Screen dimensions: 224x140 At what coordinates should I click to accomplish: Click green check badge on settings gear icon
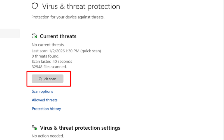click(x=36, y=129)
